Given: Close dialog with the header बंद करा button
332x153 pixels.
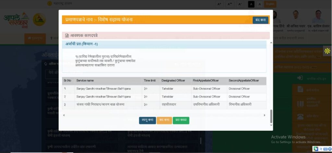Looking at the screenshot, I should click(x=260, y=20).
